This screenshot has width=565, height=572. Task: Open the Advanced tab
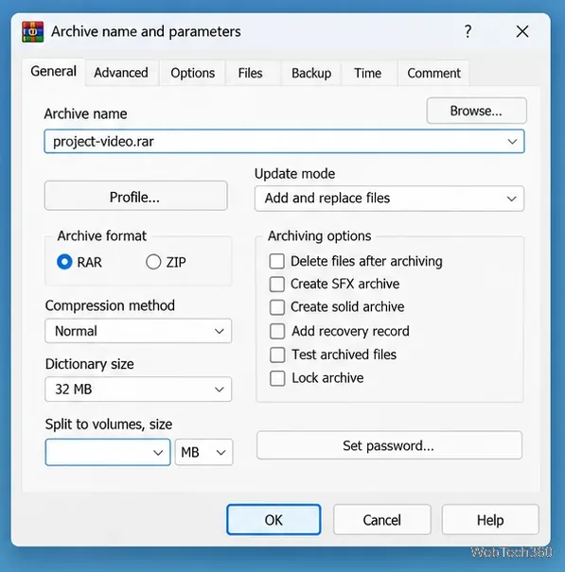pyautogui.click(x=121, y=73)
